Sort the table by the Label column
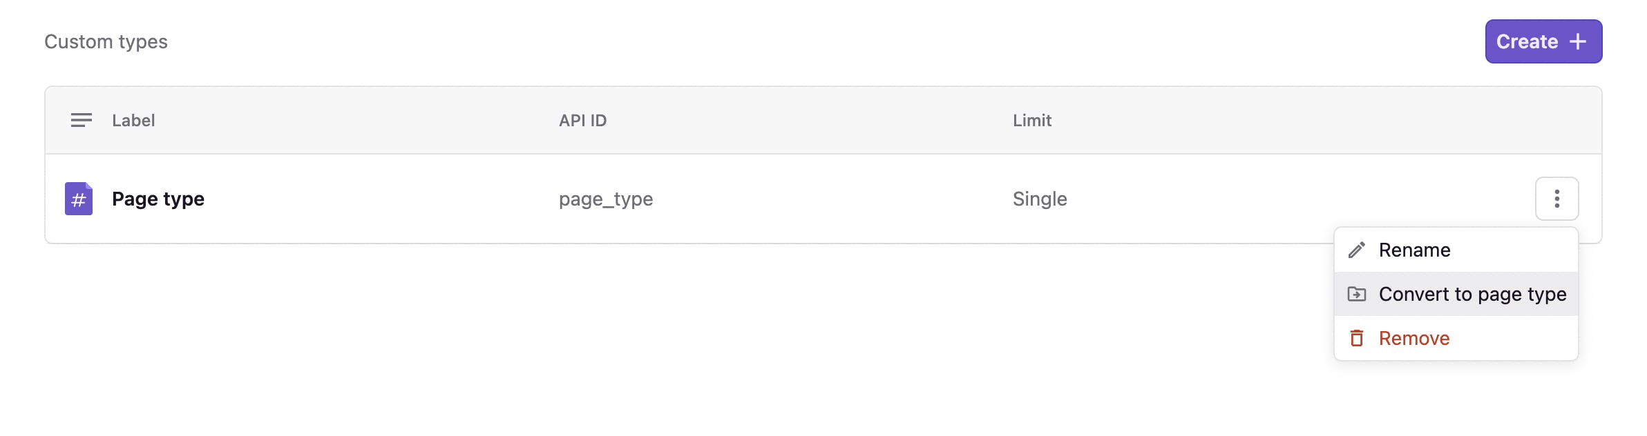The width and height of the screenshot is (1647, 436). (134, 120)
